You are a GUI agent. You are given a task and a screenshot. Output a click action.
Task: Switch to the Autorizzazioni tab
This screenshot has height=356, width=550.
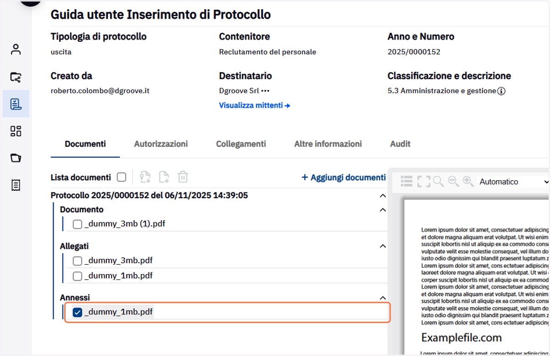click(x=161, y=144)
